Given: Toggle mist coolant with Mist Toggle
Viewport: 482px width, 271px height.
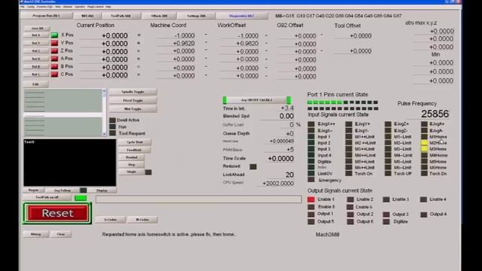Looking at the screenshot, I should click(x=133, y=108).
